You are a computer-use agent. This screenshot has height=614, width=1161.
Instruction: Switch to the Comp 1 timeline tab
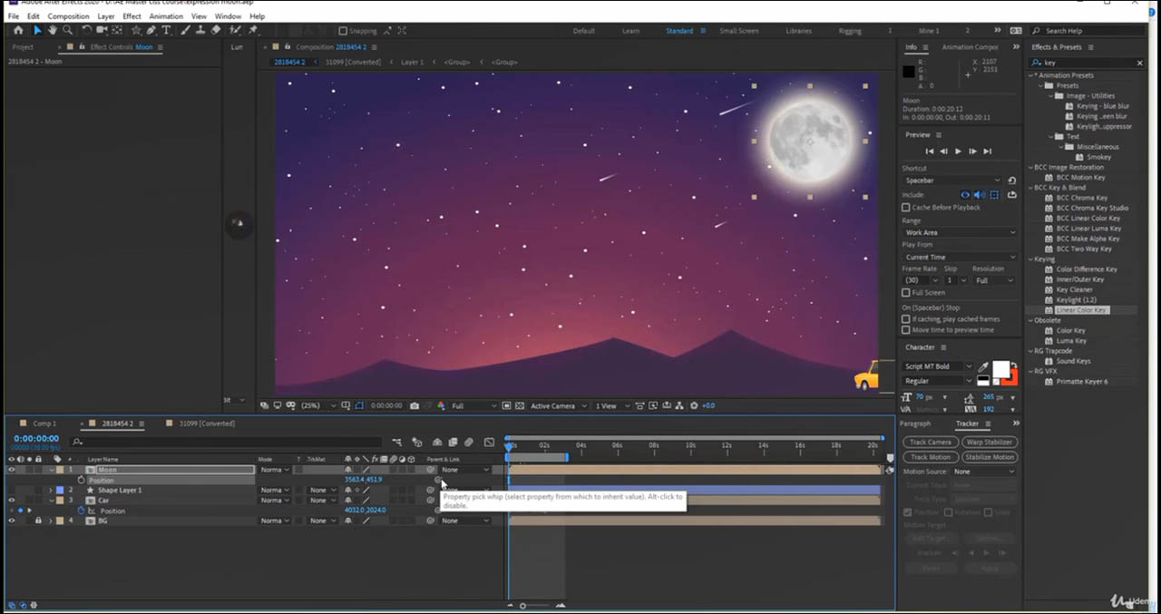[44, 424]
